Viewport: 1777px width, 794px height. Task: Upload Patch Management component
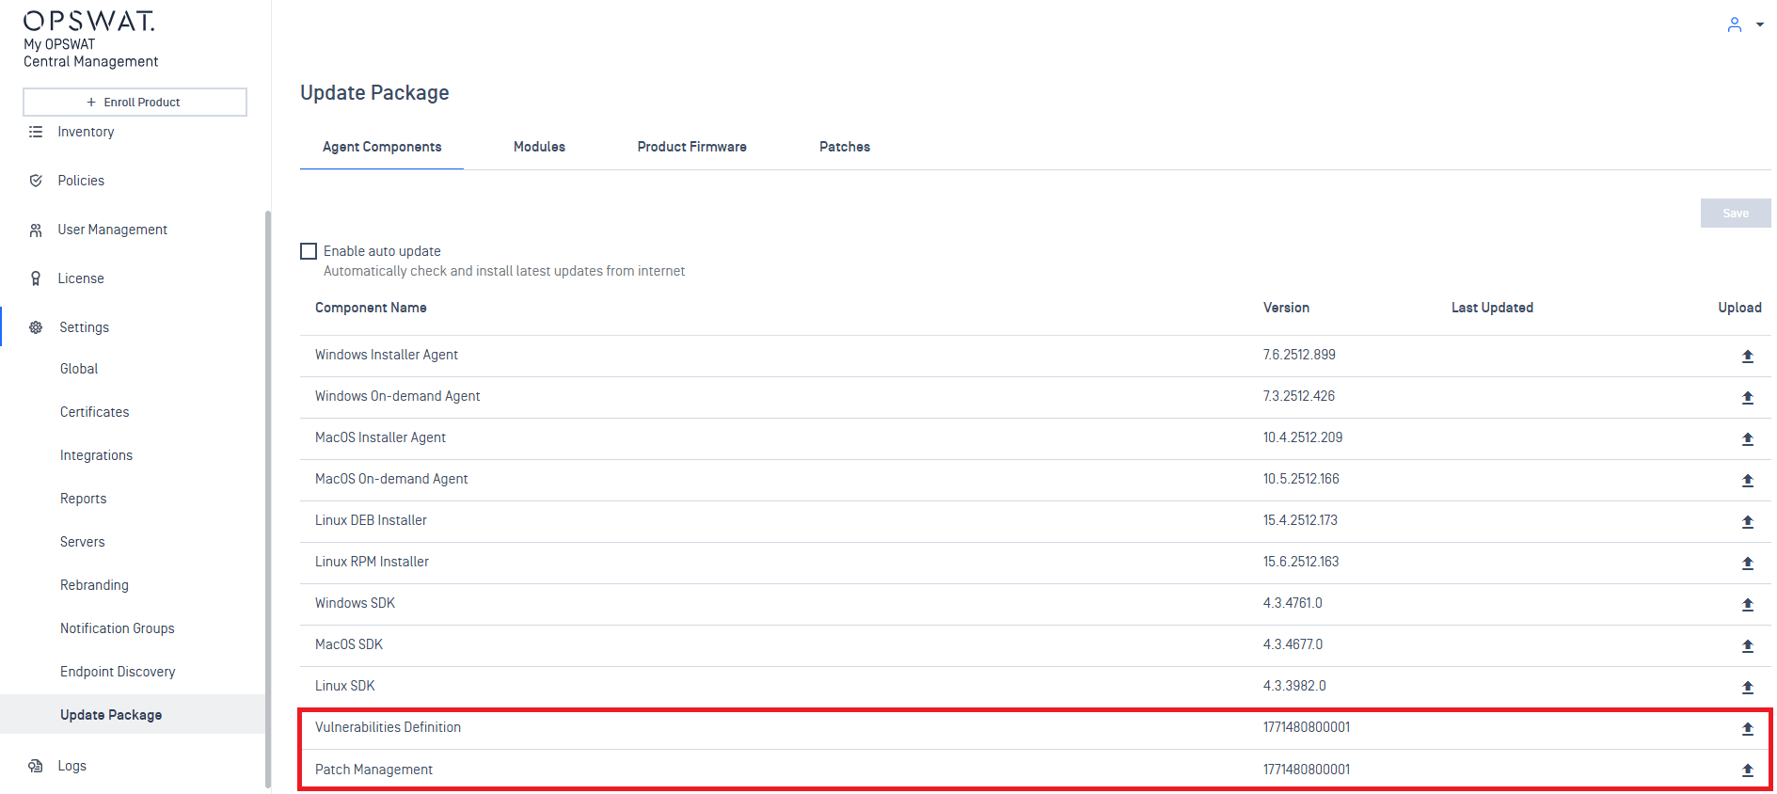pos(1747,770)
